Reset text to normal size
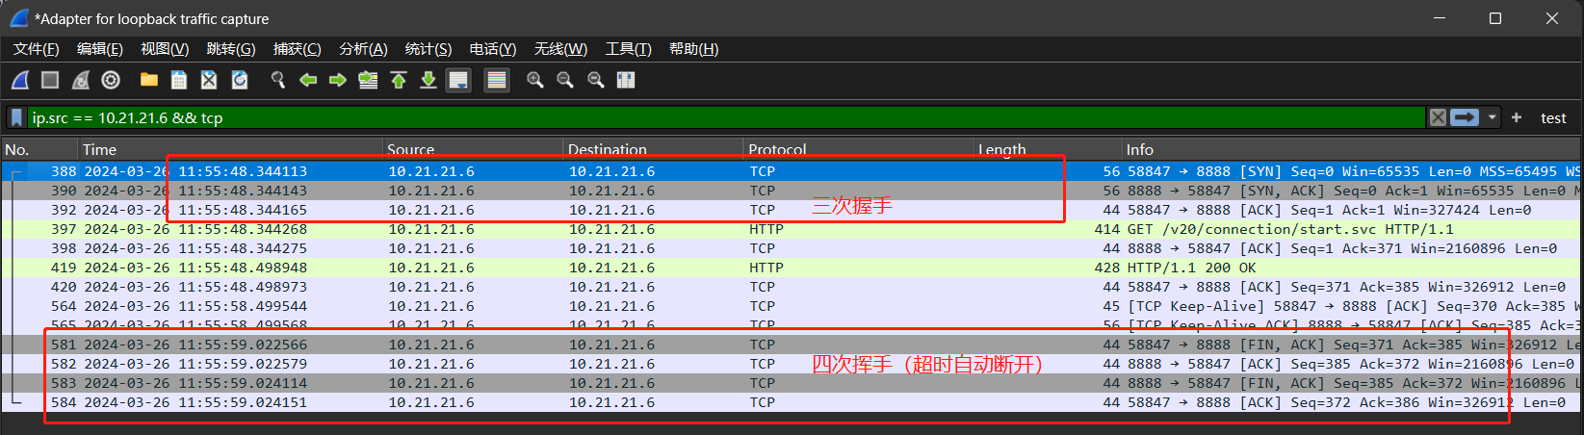 [596, 80]
